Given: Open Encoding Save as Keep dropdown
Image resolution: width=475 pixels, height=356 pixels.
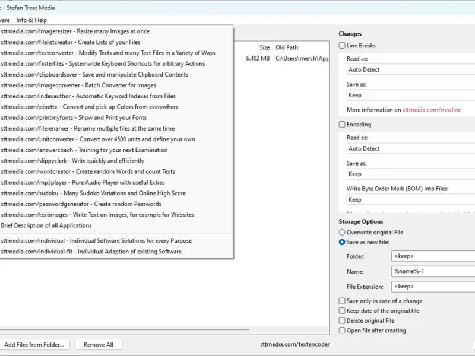Looking at the screenshot, I should click(x=411, y=174).
